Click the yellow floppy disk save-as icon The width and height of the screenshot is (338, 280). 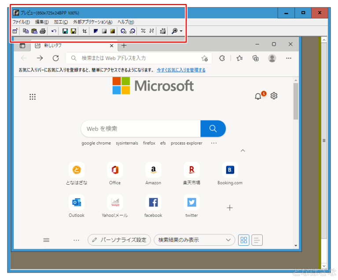point(73,31)
